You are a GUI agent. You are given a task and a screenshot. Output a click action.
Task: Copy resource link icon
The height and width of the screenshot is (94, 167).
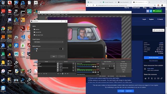coord(162,78)
